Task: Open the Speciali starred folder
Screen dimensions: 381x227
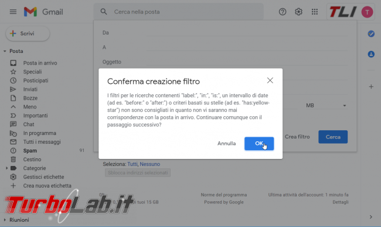Action: pos(32,72)
